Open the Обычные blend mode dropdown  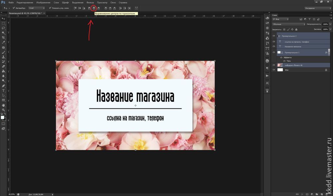[288, 24]
